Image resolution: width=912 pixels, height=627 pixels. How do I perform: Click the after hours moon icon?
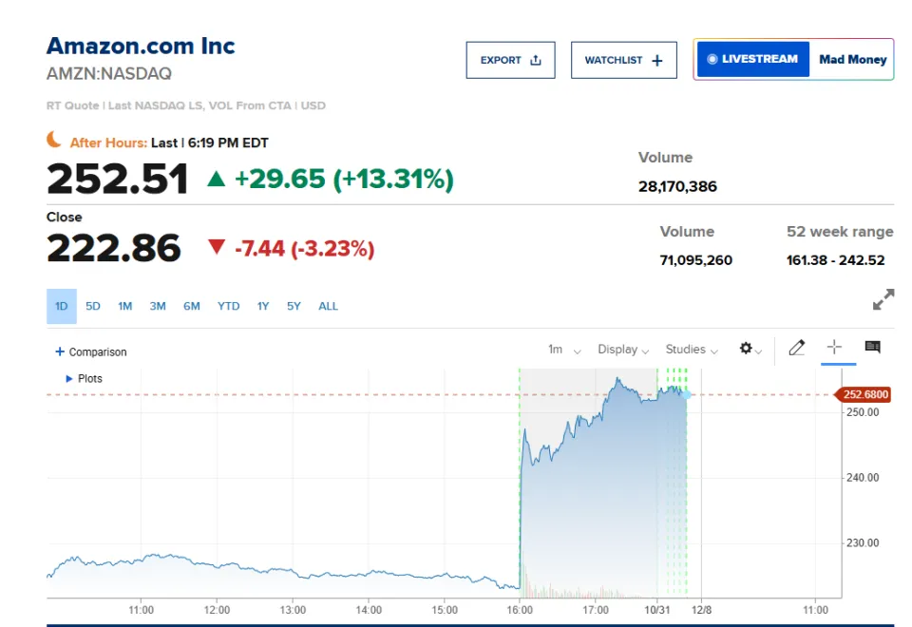pos(54,141)
